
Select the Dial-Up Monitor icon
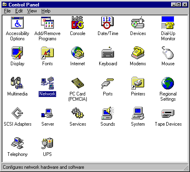click(x=168, y=23)
